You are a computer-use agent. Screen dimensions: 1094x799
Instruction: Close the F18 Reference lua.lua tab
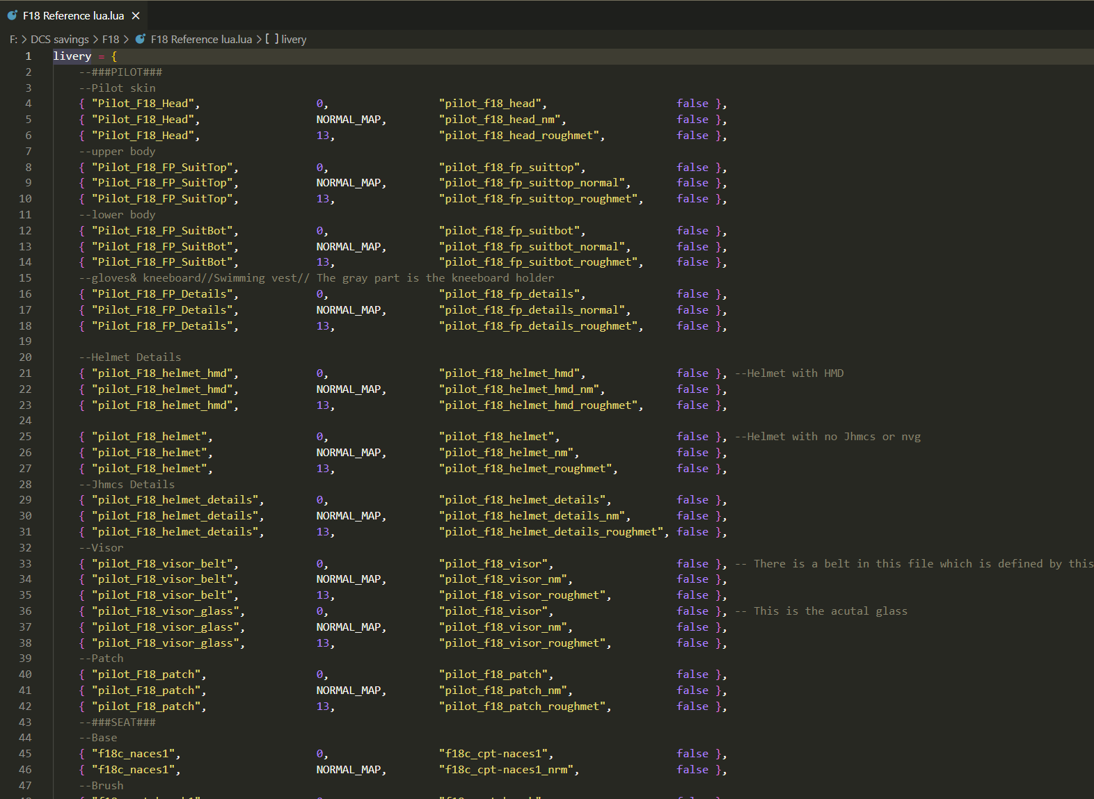[136, 15]
